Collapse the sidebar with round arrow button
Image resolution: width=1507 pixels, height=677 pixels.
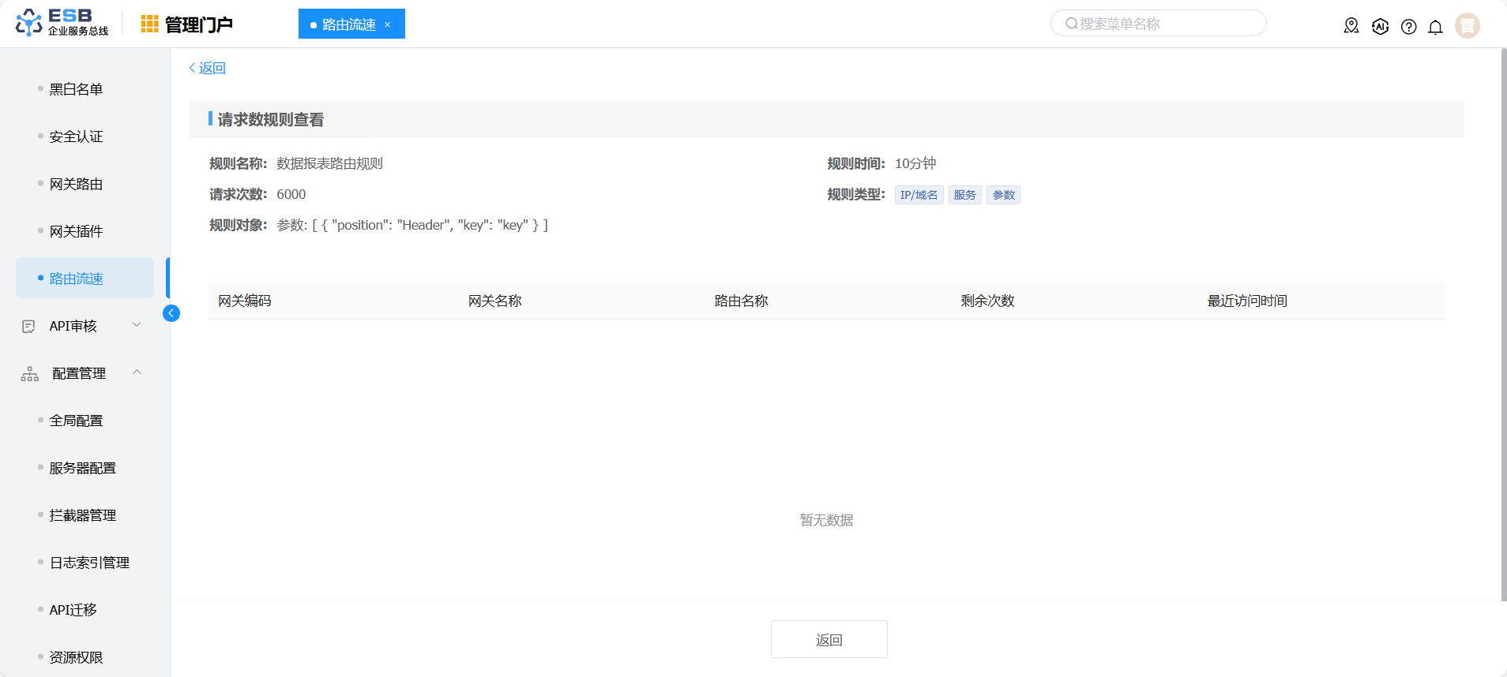[171, 313]
